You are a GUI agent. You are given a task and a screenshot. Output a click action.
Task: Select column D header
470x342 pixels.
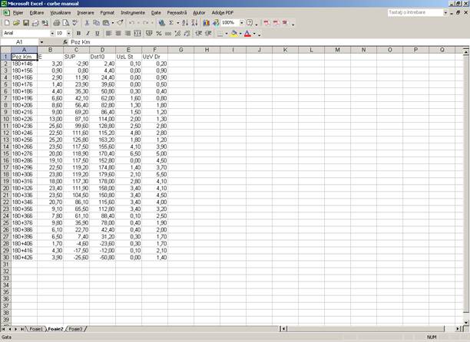[102, 50]
